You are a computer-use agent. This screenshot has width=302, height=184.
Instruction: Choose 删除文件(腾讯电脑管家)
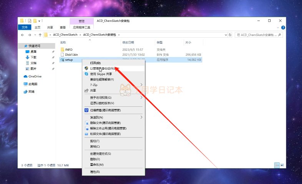coord(113,123)
